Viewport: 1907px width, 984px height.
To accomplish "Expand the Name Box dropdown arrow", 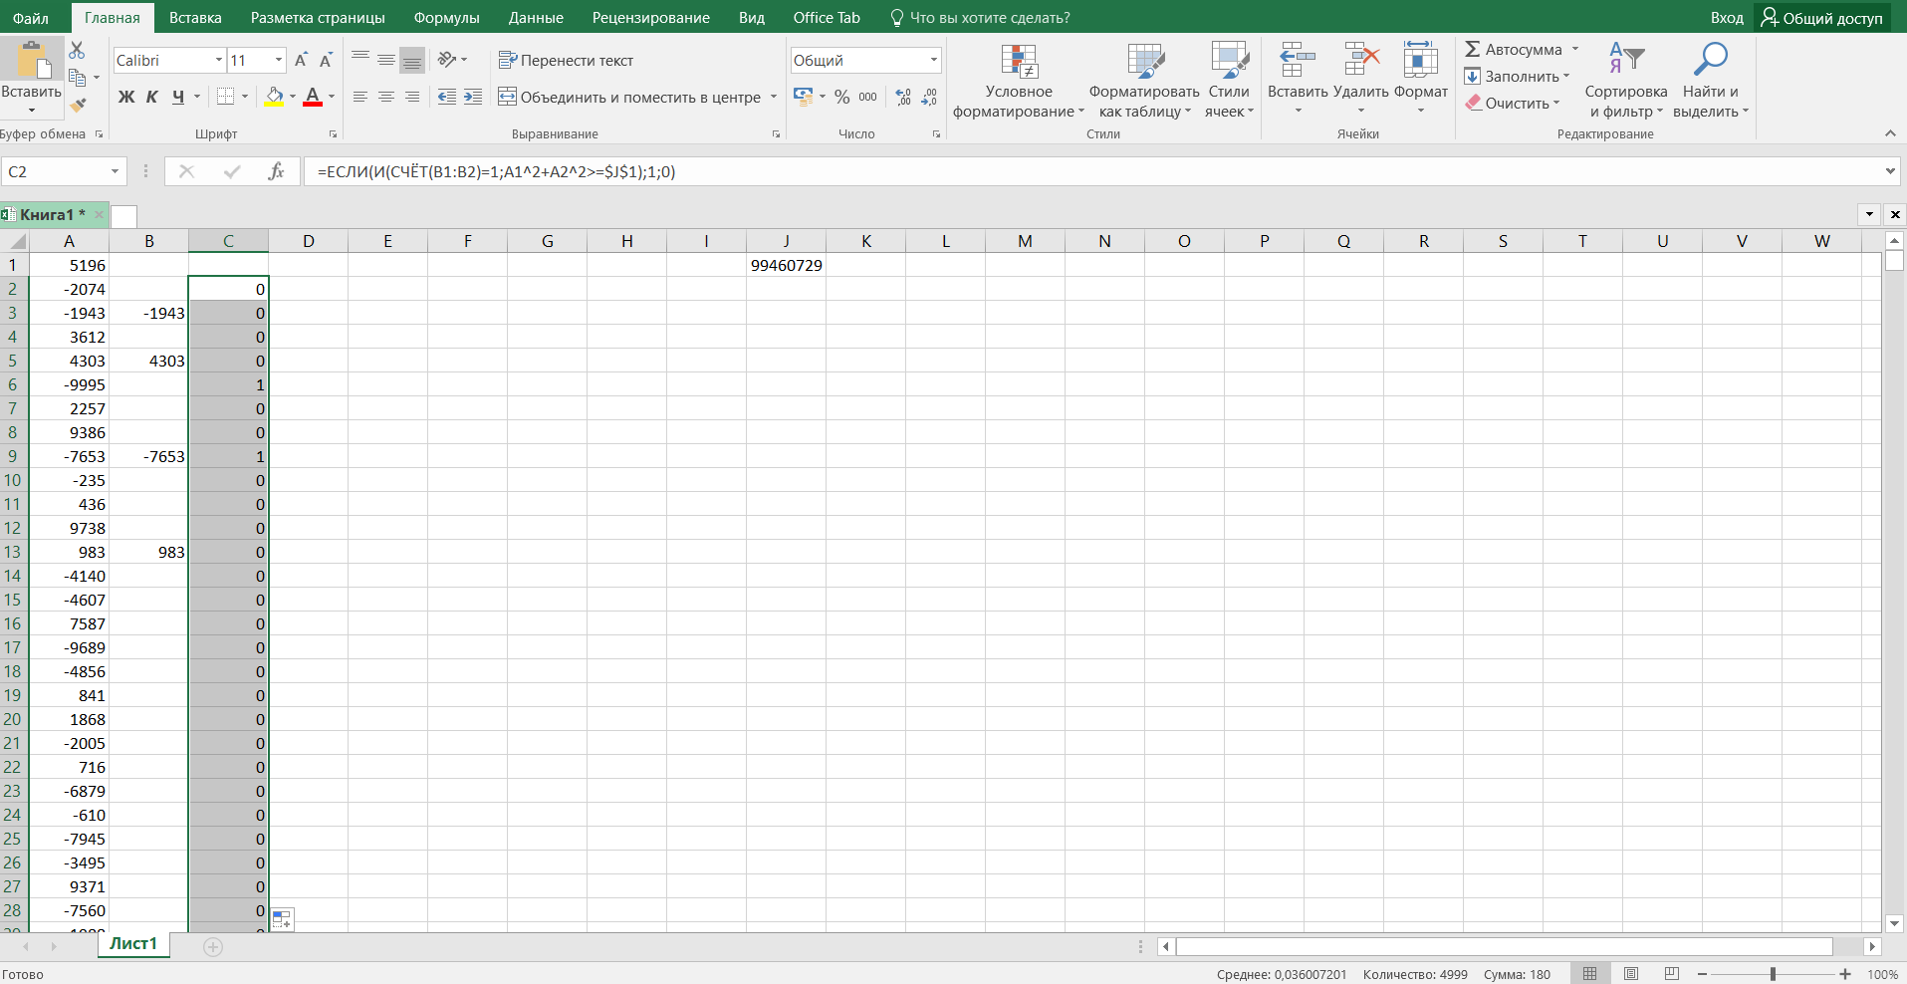I will pos(115,171).
